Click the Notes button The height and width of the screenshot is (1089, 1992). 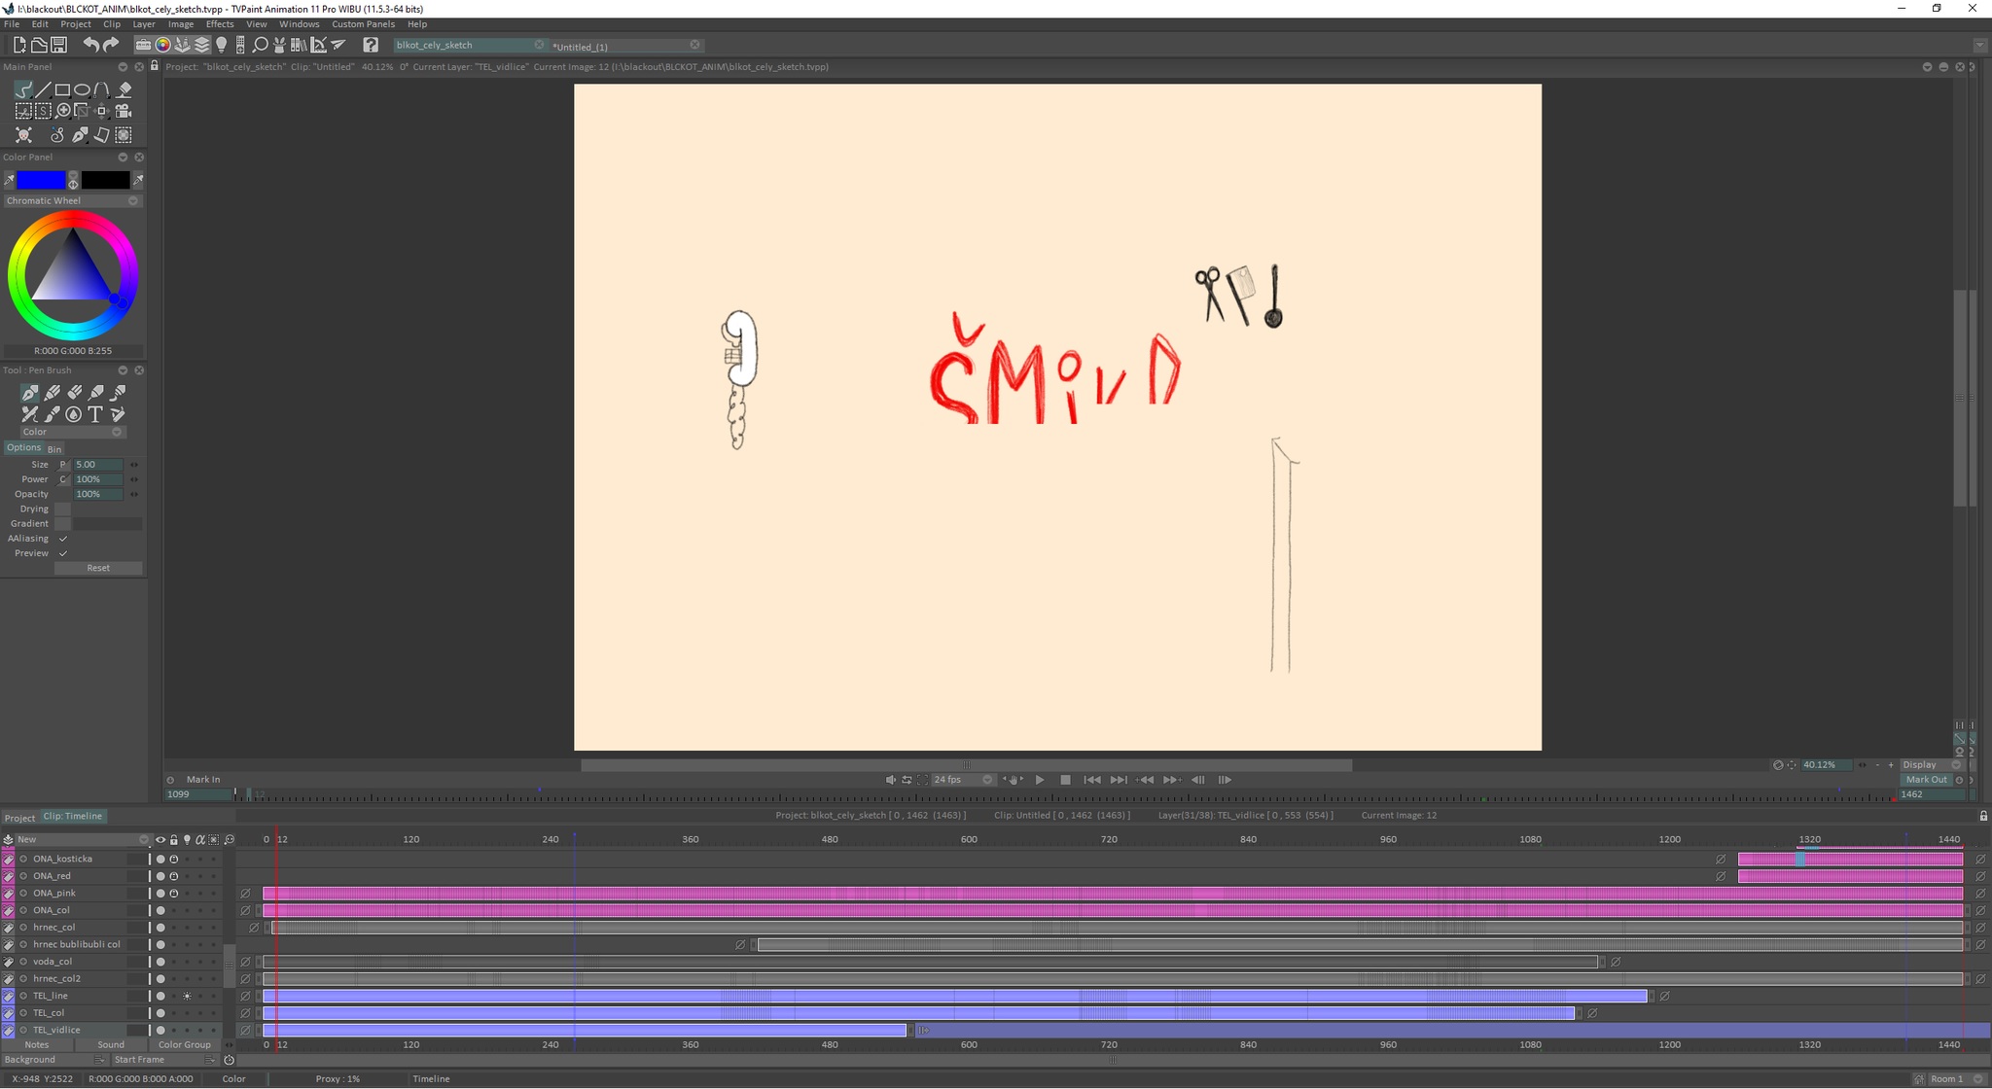coord(37,1045)
